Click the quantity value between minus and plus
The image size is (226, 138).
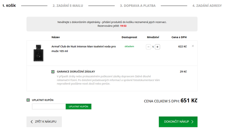tap(153, 47)
